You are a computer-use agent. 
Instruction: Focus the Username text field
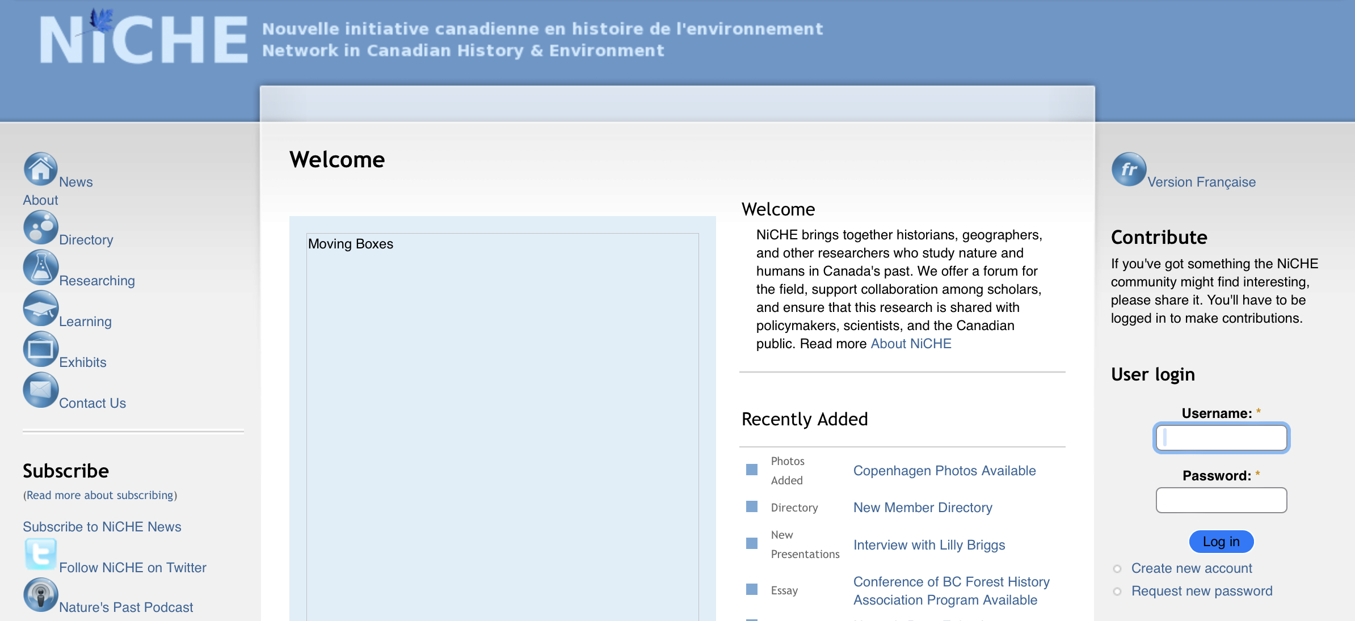(x=1221, y=438)
